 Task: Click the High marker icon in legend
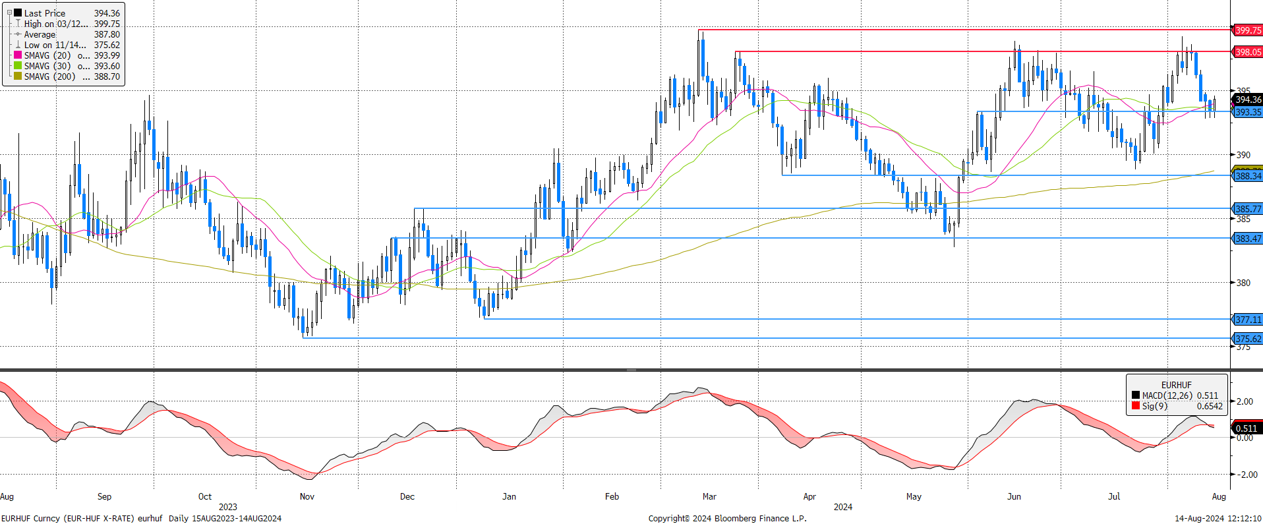(x=18, y=24)
